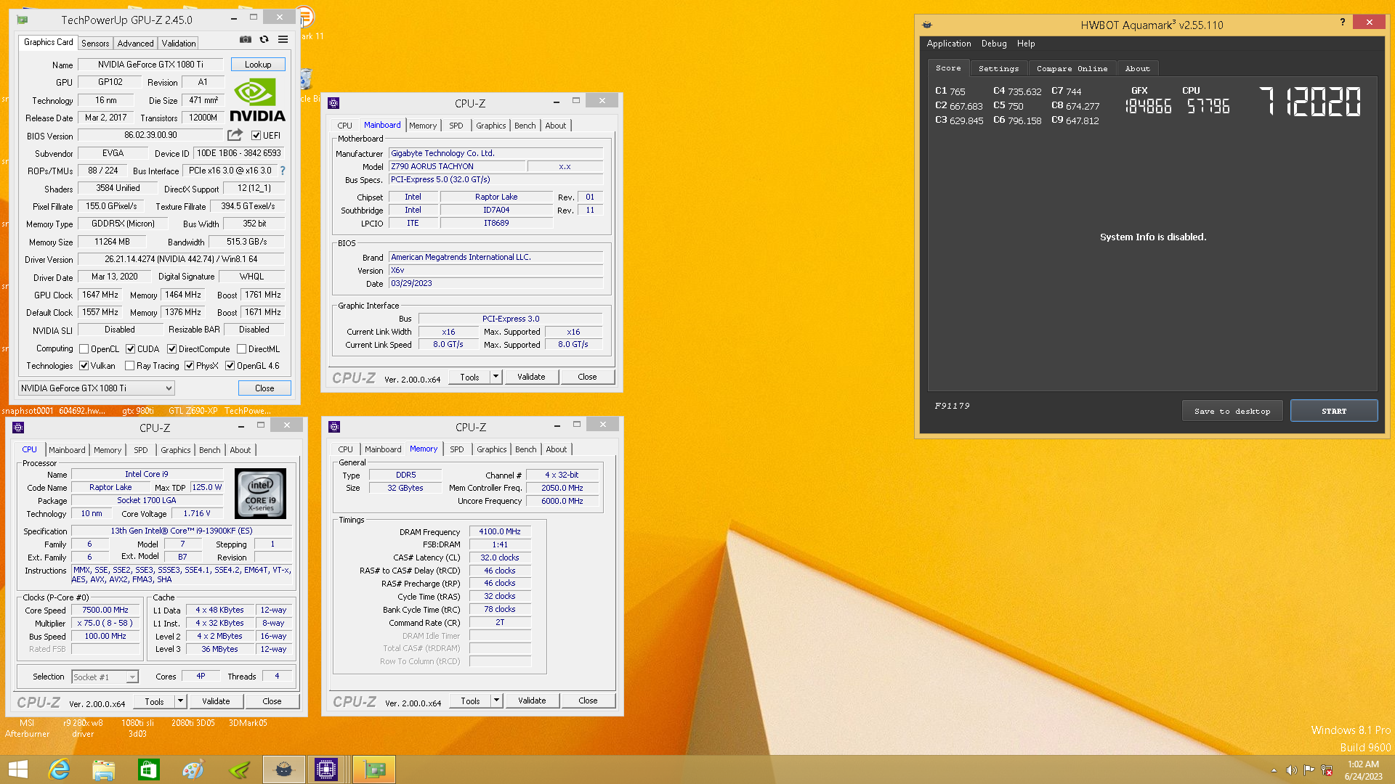
Task: Toggle the OpenCL checkbox
Action: [84, 349]
